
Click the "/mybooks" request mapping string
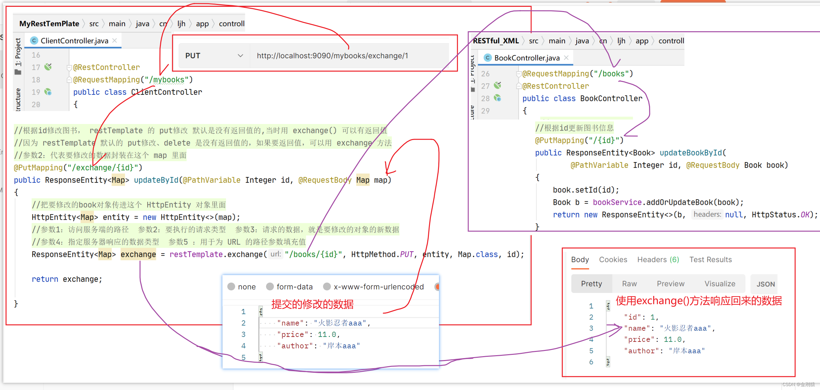point(167,80)
